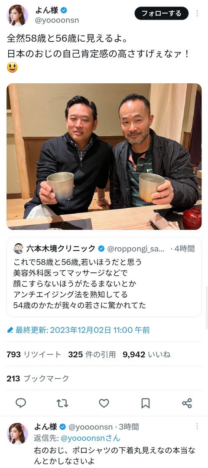Open the three-dot menu on main tweet

(197, 13)
